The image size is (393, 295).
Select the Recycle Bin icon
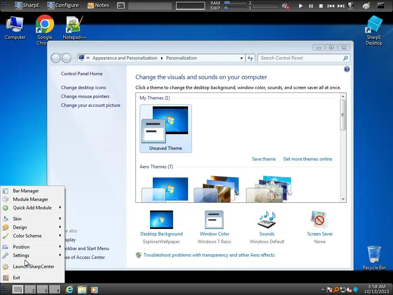[x=374, y=258]
